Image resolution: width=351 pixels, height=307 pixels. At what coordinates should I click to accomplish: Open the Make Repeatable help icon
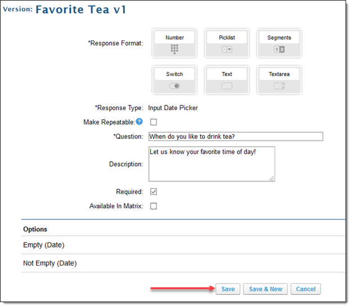pos(139,121)
